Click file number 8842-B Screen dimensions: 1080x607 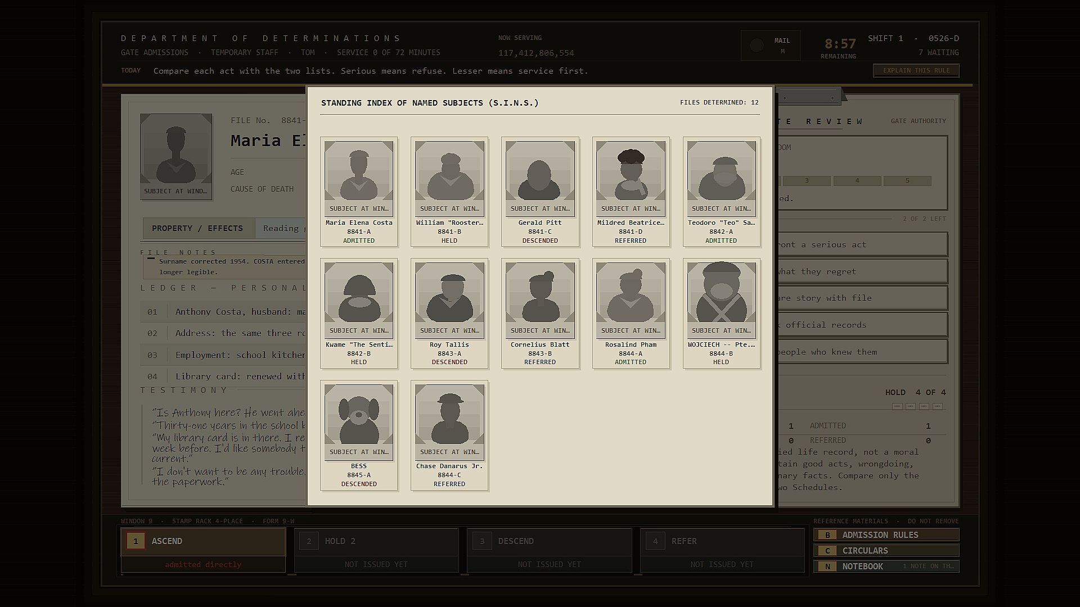click(359, 354)
